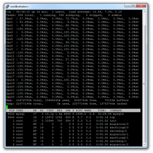
Task: Click the green terminal cursor block
Action: pyautogui.click(x=7, y=107)
